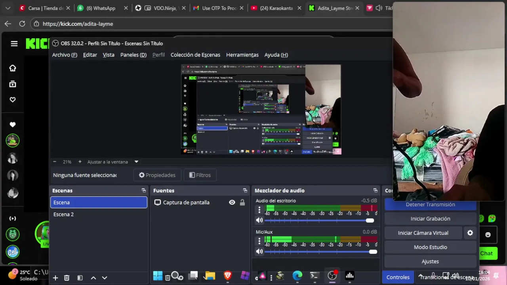The image size is (507, 285).
Task: Switch to the WhatsApp browser tab
Action: (102, 8)
